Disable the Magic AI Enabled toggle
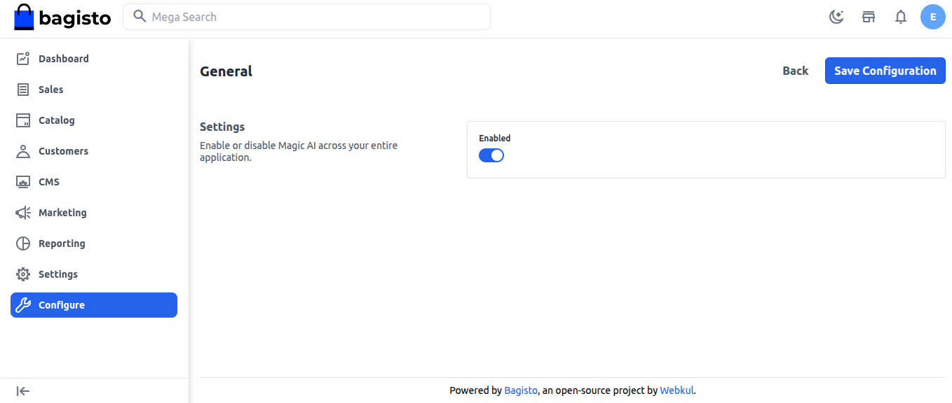 (491, 155)
